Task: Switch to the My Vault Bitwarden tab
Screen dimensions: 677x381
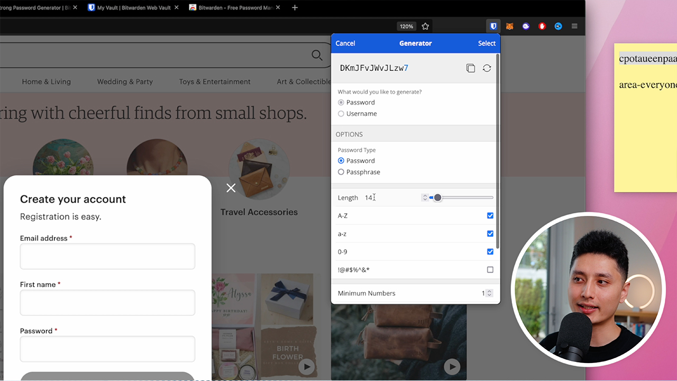Action: point(133,8)
